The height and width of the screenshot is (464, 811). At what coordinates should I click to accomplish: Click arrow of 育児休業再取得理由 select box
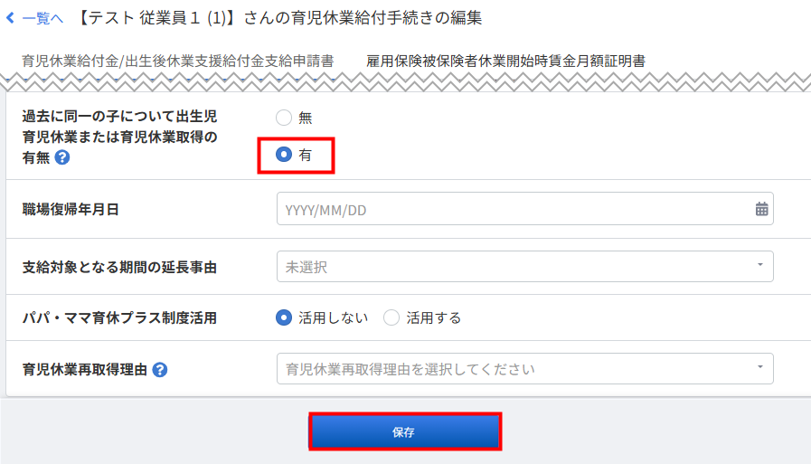[759, 367]
